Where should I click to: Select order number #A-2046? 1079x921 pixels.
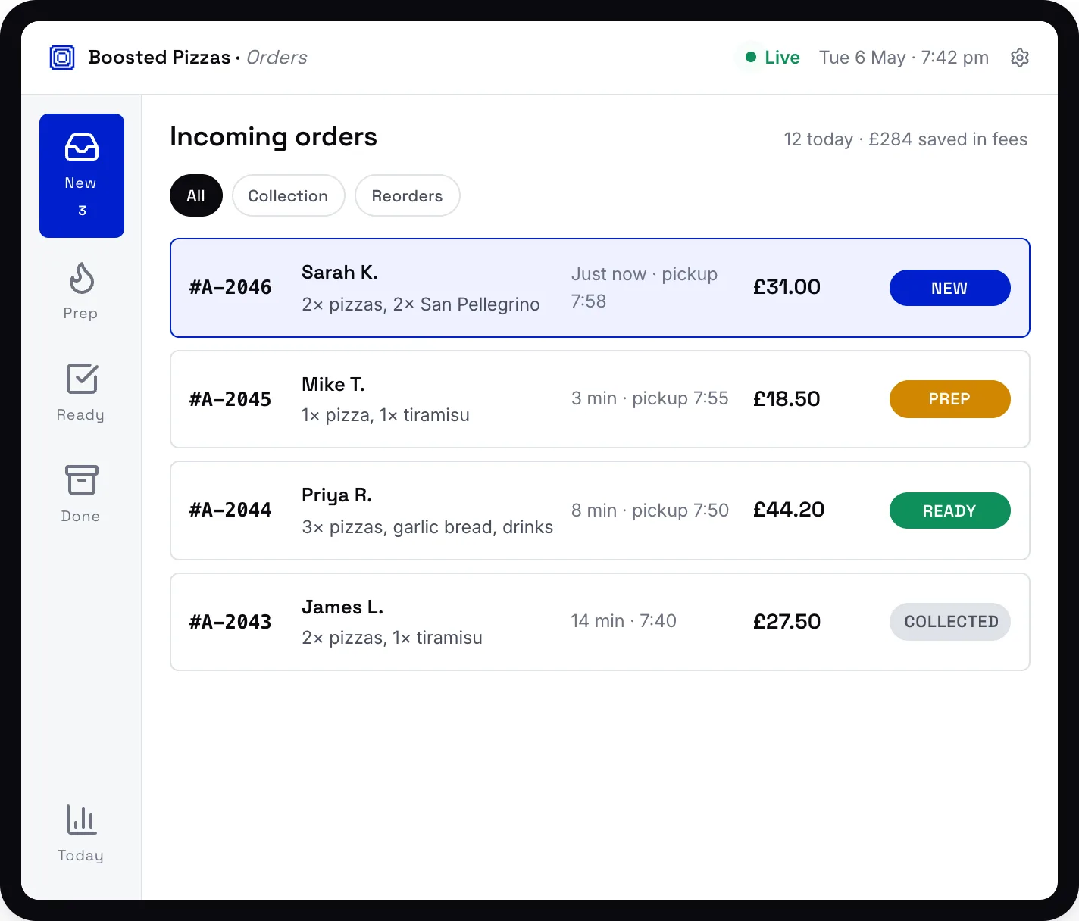[230, 288]
